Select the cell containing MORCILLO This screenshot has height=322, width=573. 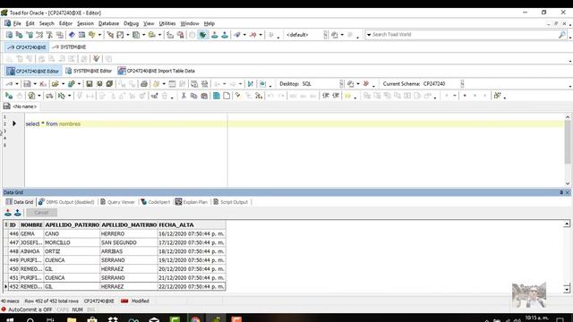click(72, 242)
